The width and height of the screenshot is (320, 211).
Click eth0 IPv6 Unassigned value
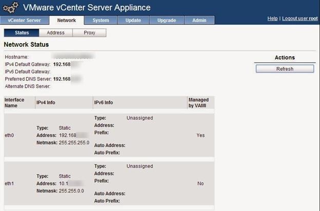pyautogui.click(x=140, y=118)
